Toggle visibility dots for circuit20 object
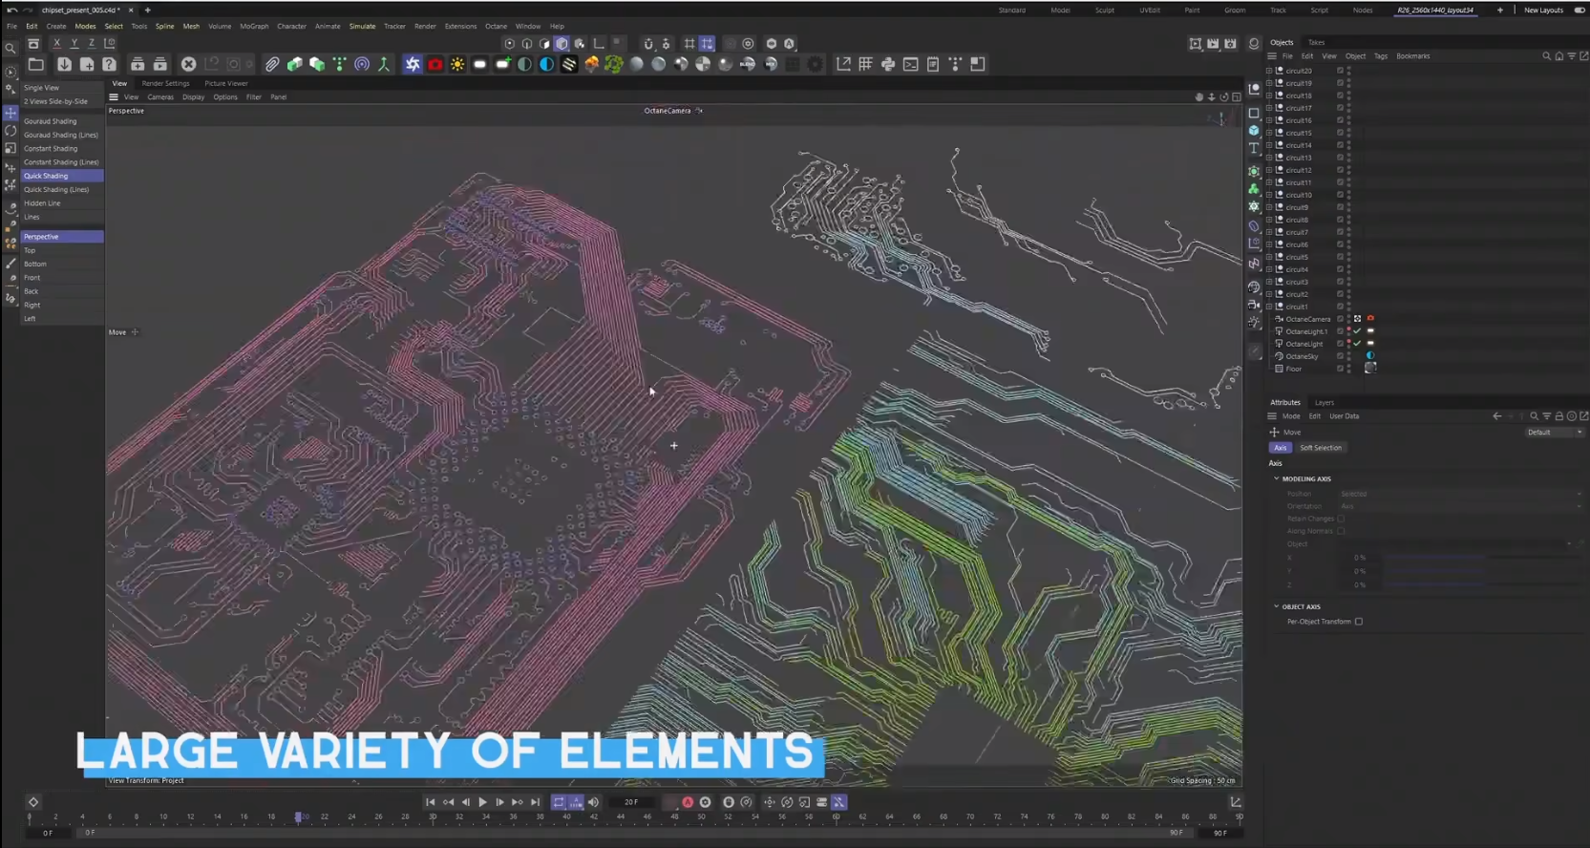1590x848 pixels. (1348, 71)
